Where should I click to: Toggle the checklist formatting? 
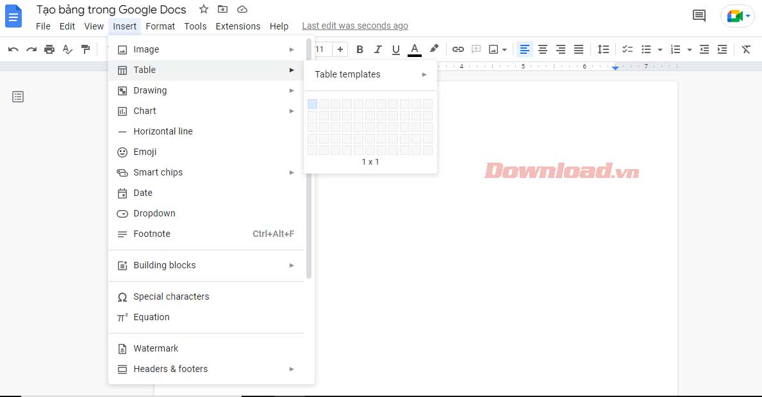click(627, 49)
